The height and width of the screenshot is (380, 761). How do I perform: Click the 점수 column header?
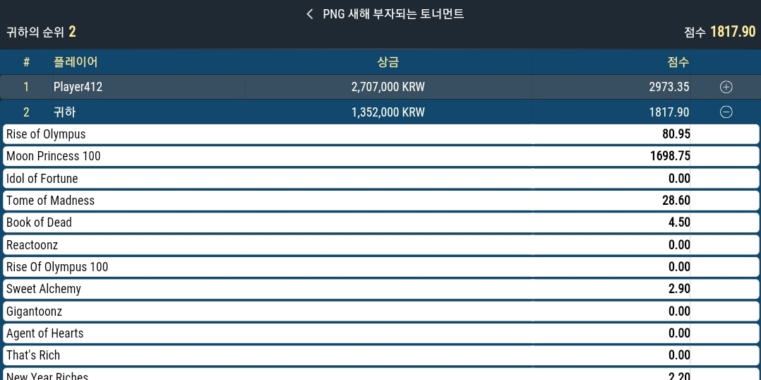(x=678, y=61)
